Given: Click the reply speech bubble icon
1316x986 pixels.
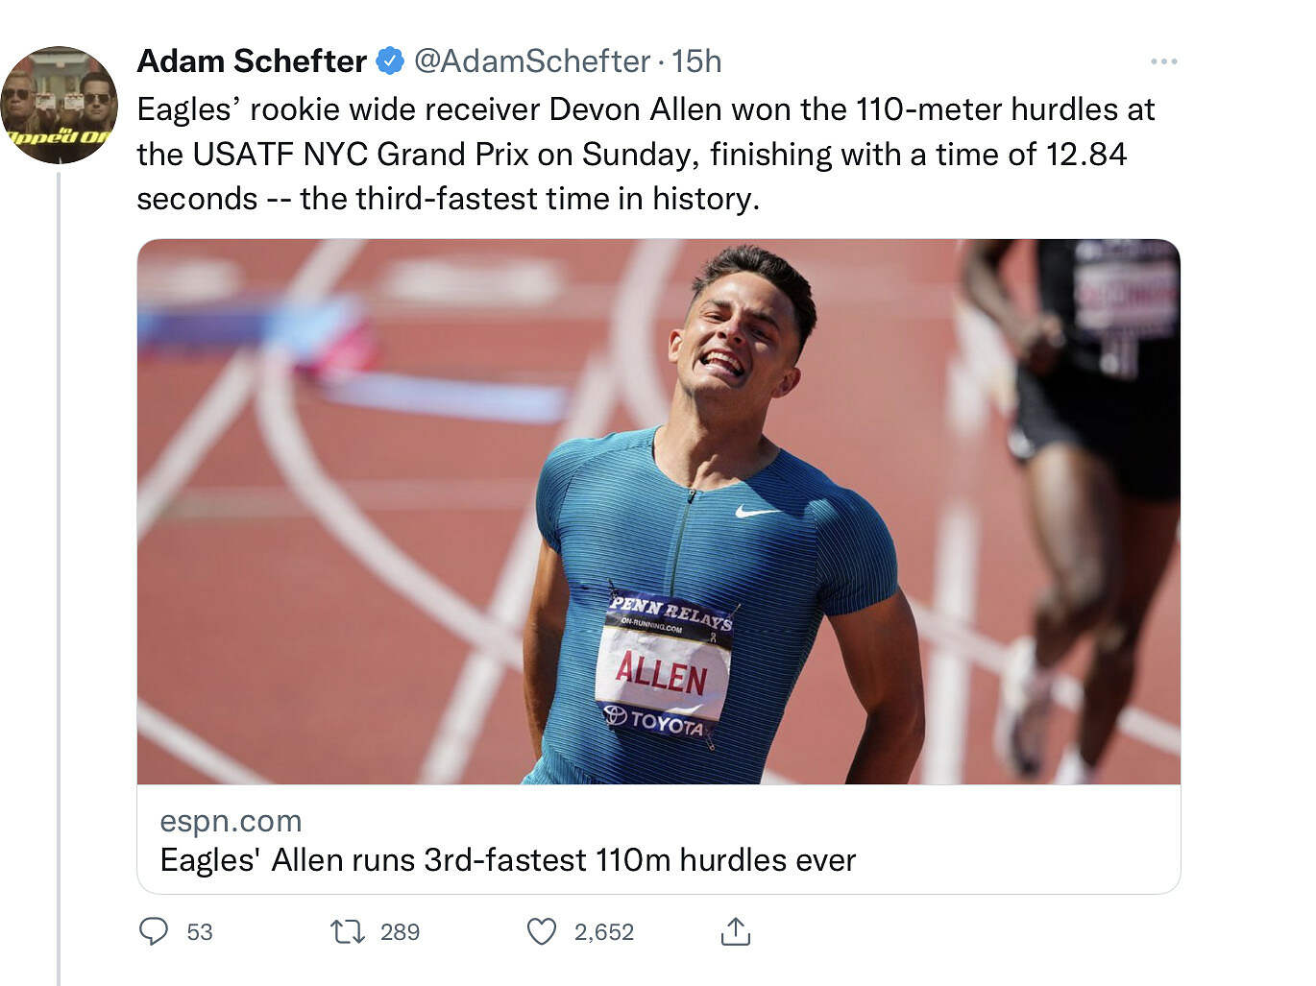Looking at the screenshot, I should (154, 931).
